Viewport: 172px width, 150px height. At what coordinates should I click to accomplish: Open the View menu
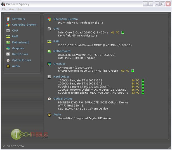pos(11,9)
